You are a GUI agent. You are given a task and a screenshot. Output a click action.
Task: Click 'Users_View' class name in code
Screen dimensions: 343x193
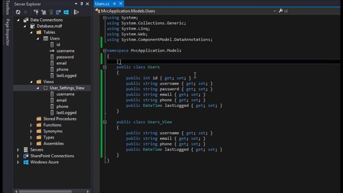coord(160,122)
